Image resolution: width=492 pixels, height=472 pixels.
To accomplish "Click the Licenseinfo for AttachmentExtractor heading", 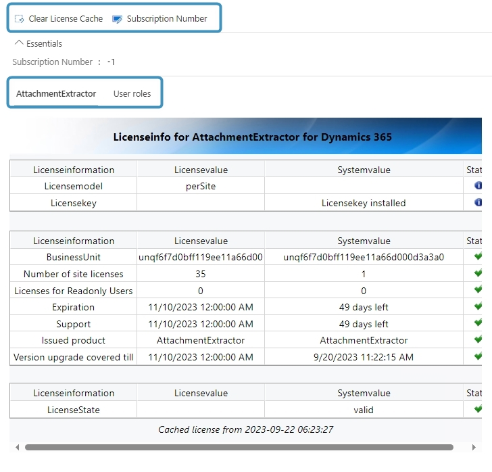I will coord(253,137).
